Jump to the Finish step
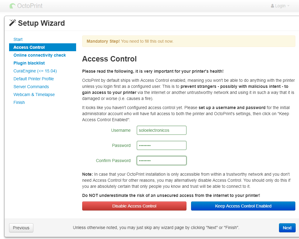This screenshot has width=299, height=239. click(19, 102)
